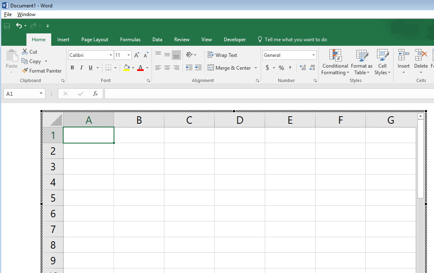The image size is (434, 273).
Task: Click Merge & Center
Action: [x=230, y=68]
